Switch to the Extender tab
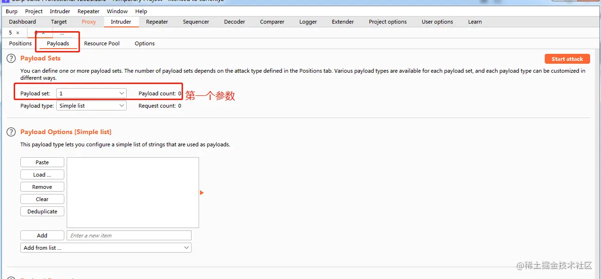 (x=343, y=22)
